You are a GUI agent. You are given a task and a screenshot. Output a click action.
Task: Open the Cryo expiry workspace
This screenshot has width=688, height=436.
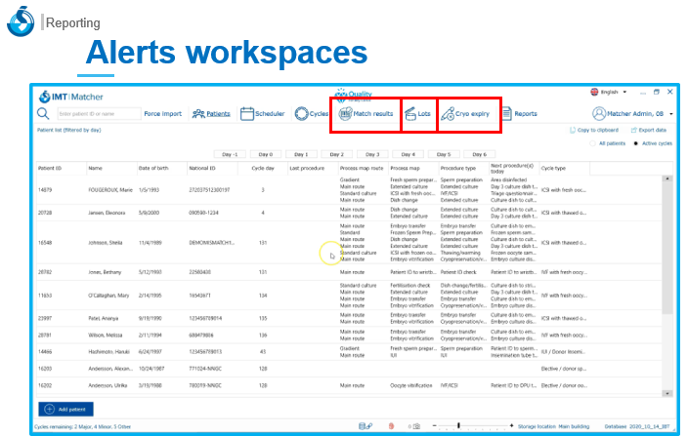(x=466, y=114)
